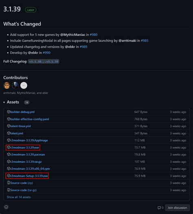Collapse the Assets section triangle

coord(4,102)
